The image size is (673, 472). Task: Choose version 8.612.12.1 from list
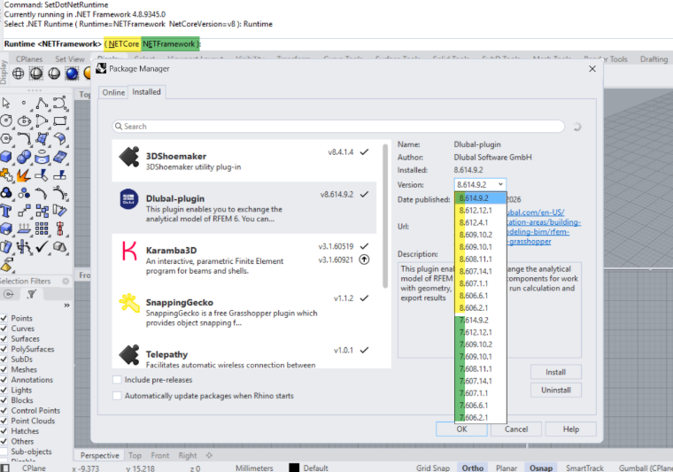pyautogui.click(x=480, y=210)
